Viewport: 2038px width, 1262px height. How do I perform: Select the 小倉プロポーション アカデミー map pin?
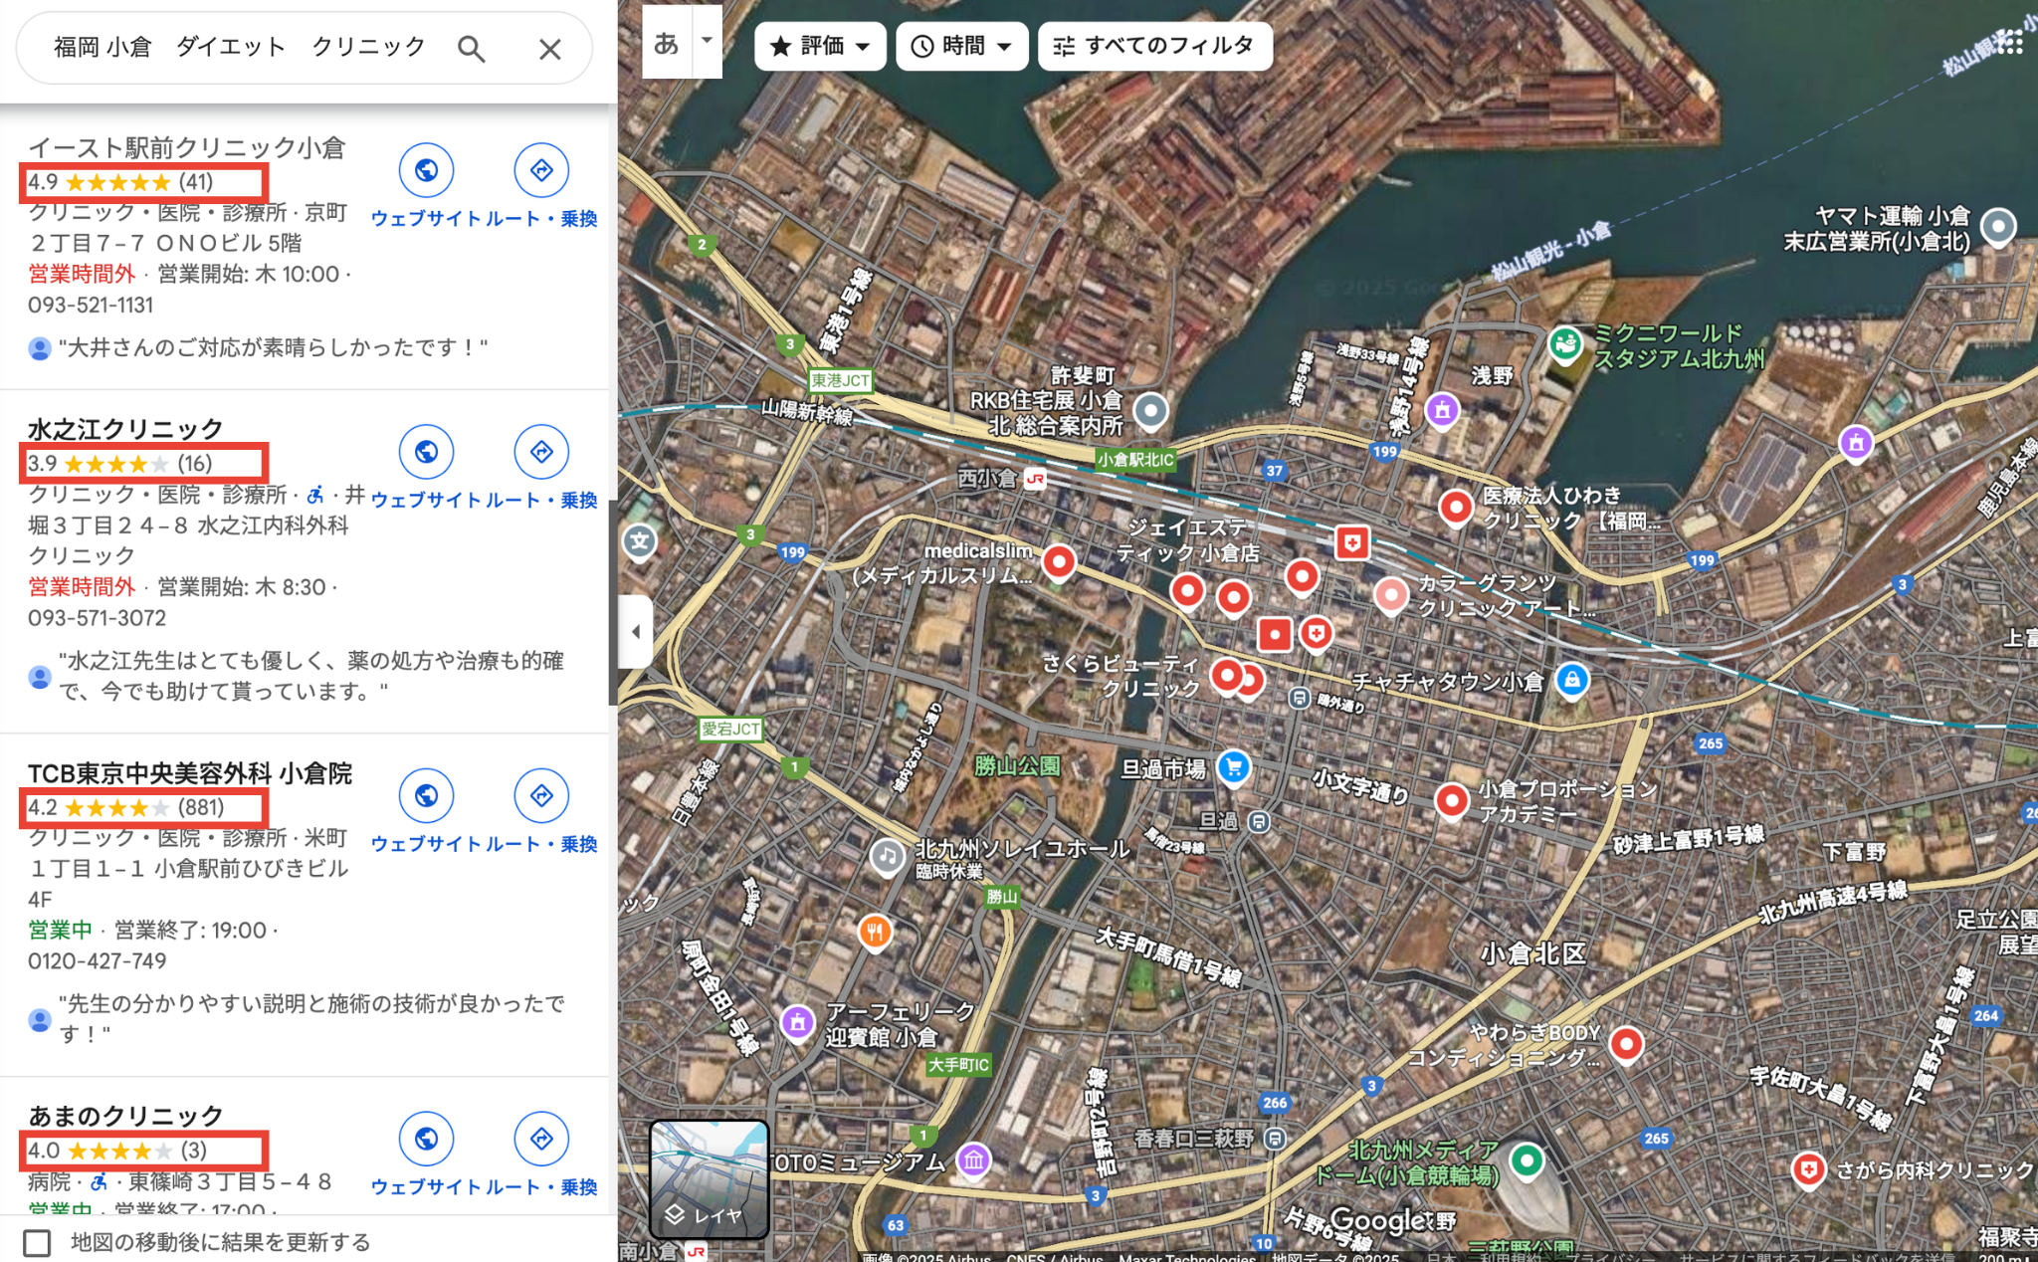point(1452,800)
